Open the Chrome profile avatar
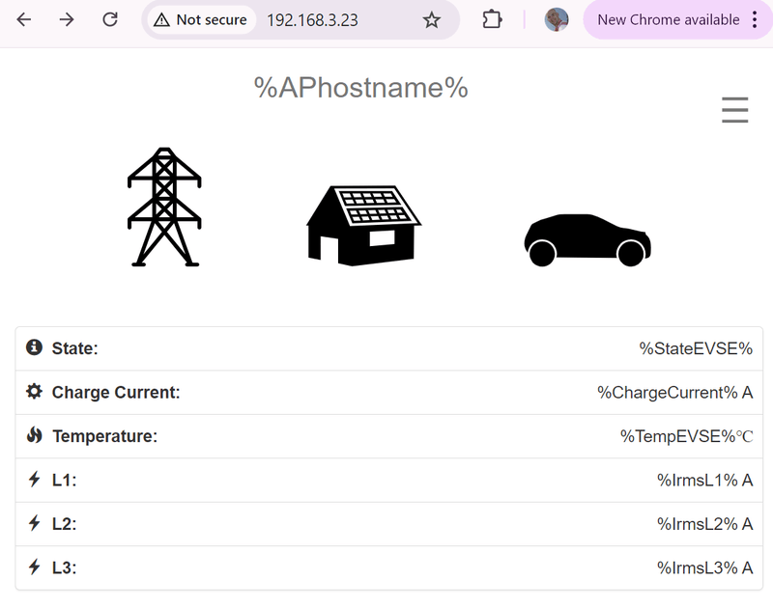The width and height of the screenshot is (773, 608). pos(557,19)
